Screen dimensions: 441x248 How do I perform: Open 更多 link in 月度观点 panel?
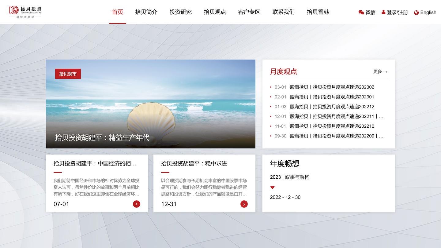(x=380, y=71)
